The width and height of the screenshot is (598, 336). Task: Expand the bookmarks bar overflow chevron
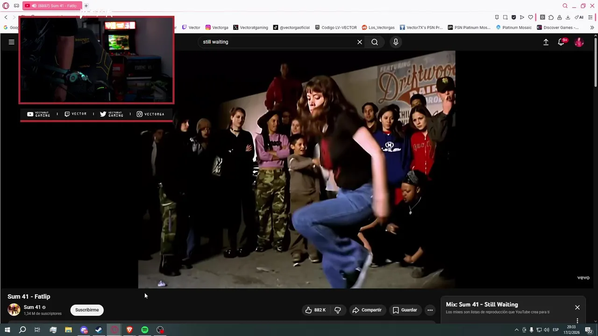pyautogui.click(x=592, y=28)
